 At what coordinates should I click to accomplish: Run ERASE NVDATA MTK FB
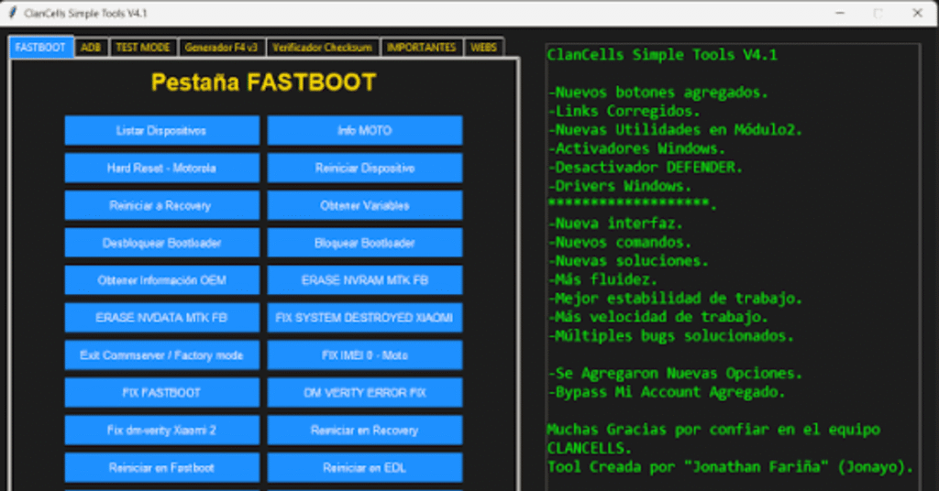point(161,318)
